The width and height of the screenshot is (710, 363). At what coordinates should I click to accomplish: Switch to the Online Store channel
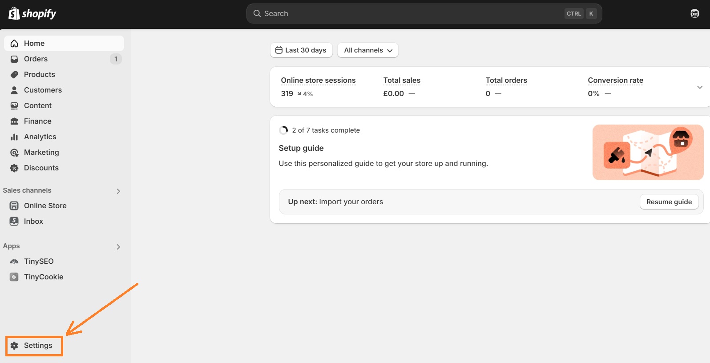click(x=44, y=206)
